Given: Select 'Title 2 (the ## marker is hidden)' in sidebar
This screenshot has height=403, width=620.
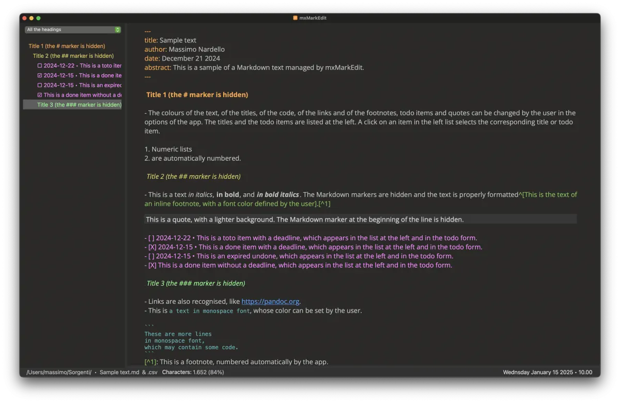Looking at the screenshot, I should pos(73,56).
